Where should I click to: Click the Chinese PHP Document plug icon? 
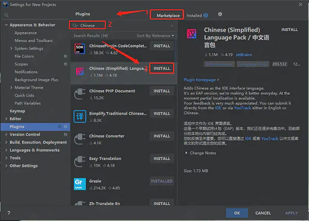tap(80, 94)
